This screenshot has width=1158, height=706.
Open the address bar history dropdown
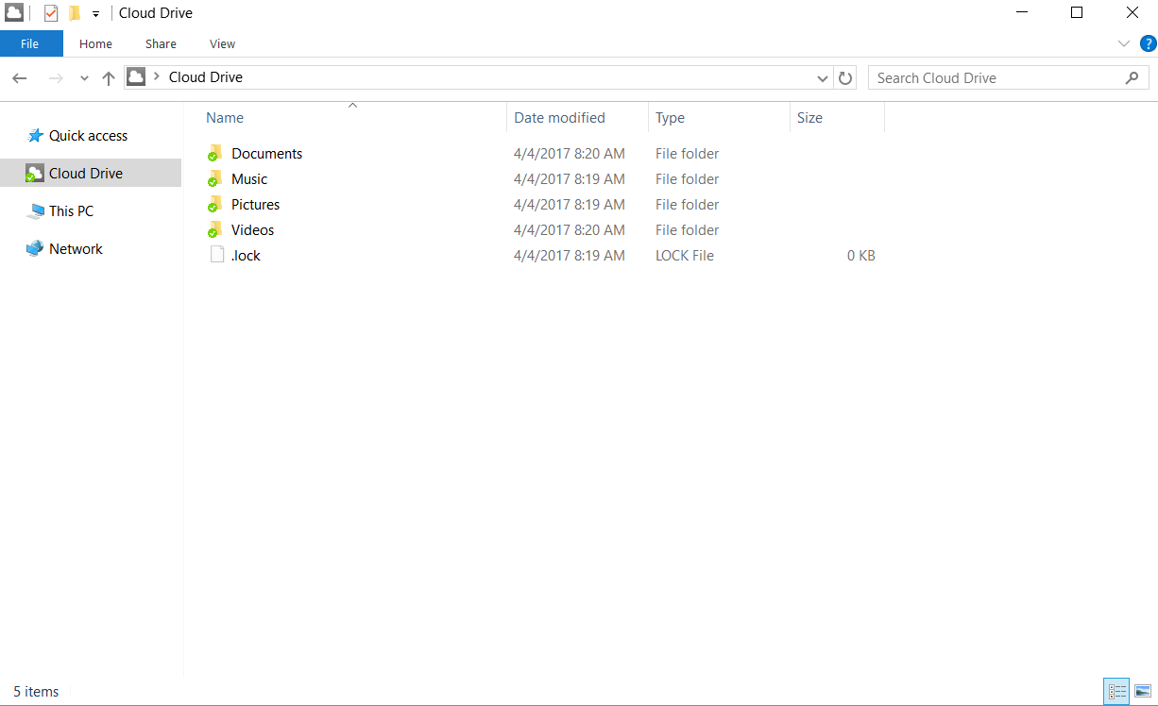(x=822, y=77)
